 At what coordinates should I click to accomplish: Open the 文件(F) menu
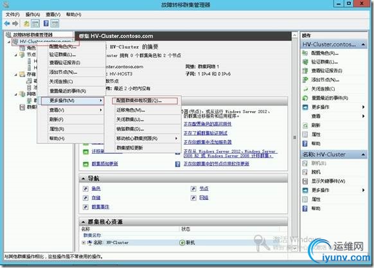pos(12,15)
